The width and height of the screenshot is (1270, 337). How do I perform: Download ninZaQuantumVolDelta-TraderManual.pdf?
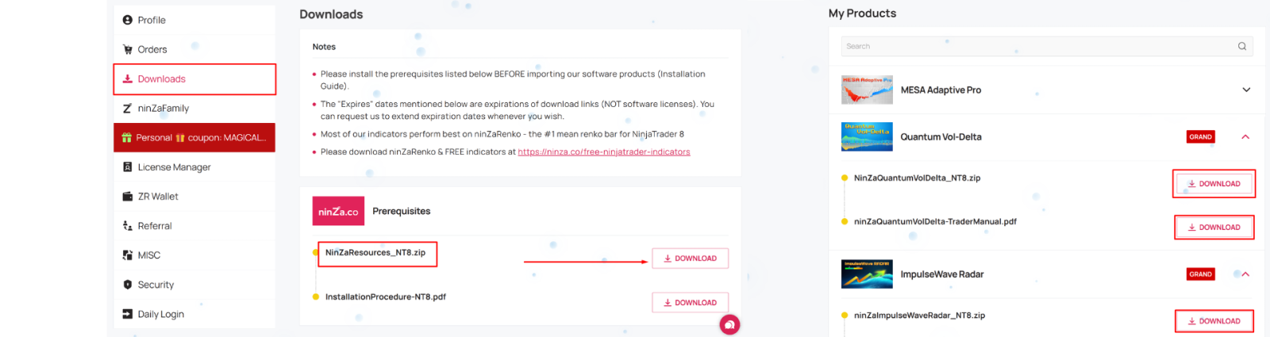(1214, 227)
